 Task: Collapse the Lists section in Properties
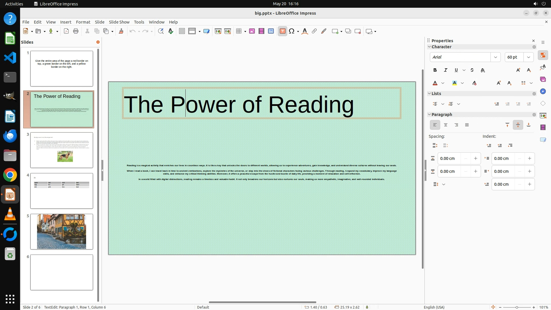pyautogui.click(x=429, y=94)
